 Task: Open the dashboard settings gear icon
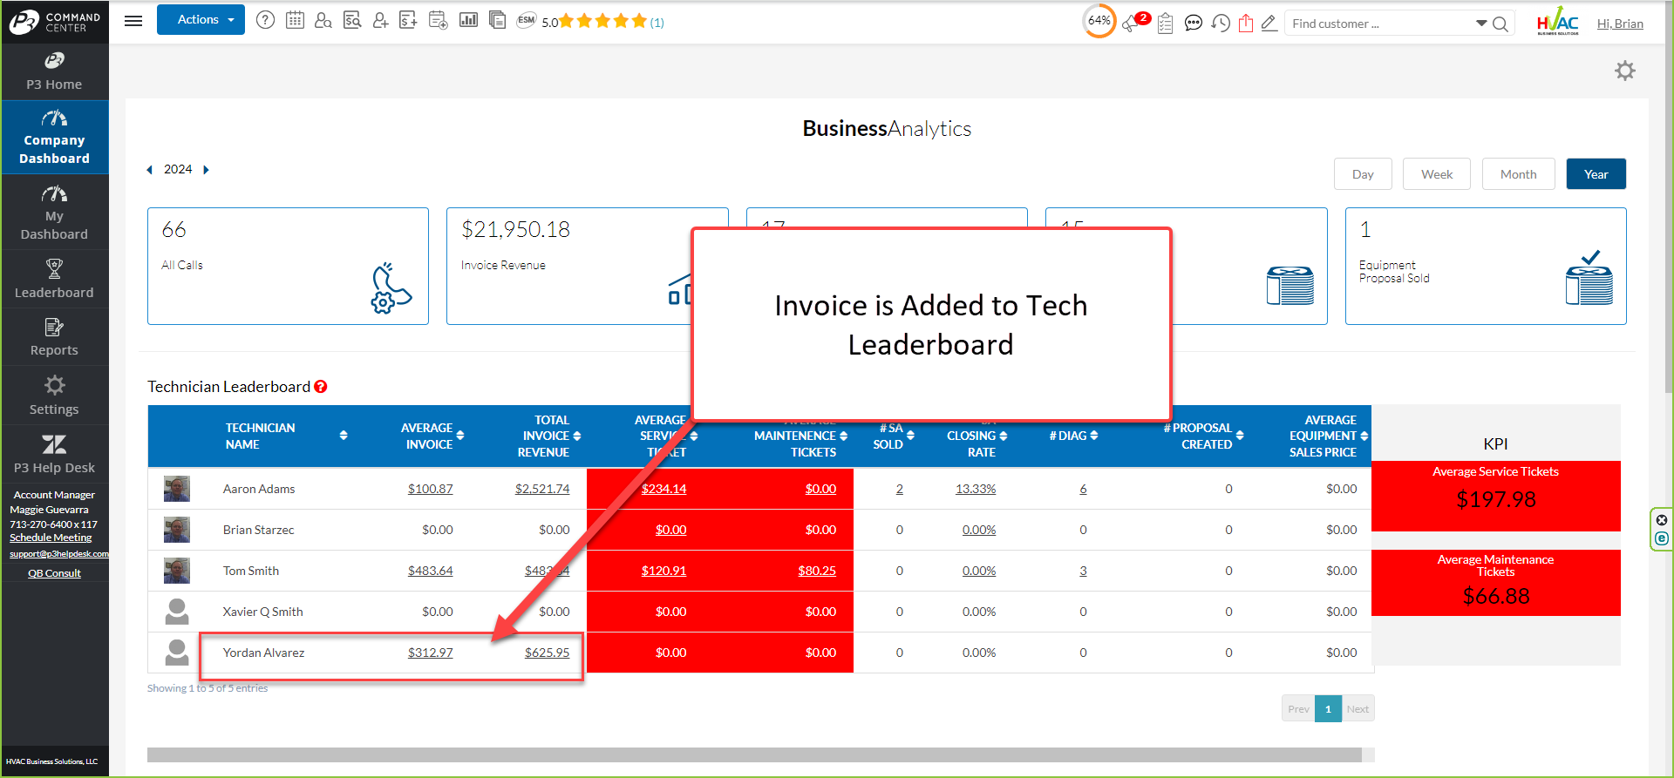coord(1625,71)
